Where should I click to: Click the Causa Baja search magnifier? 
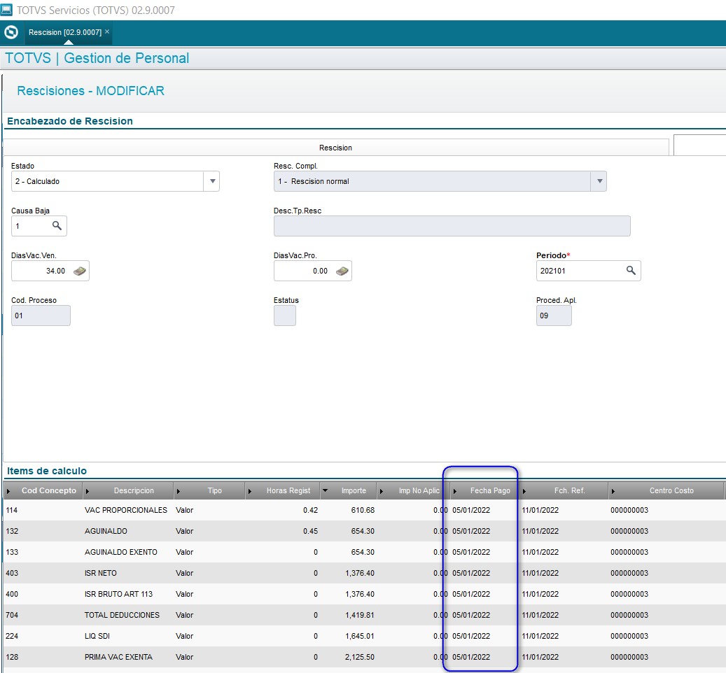57,226
